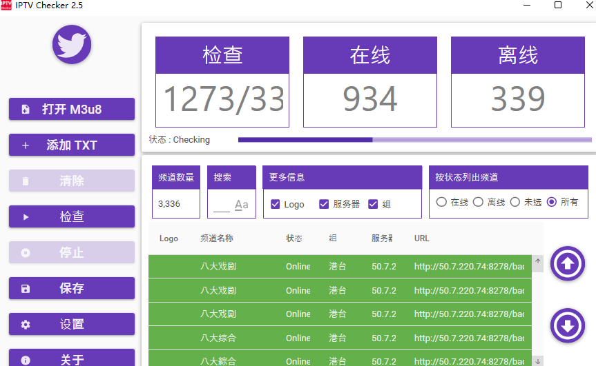Click the purple down arrow circle button
596x366 pixels.
click(x=567, y=325)
